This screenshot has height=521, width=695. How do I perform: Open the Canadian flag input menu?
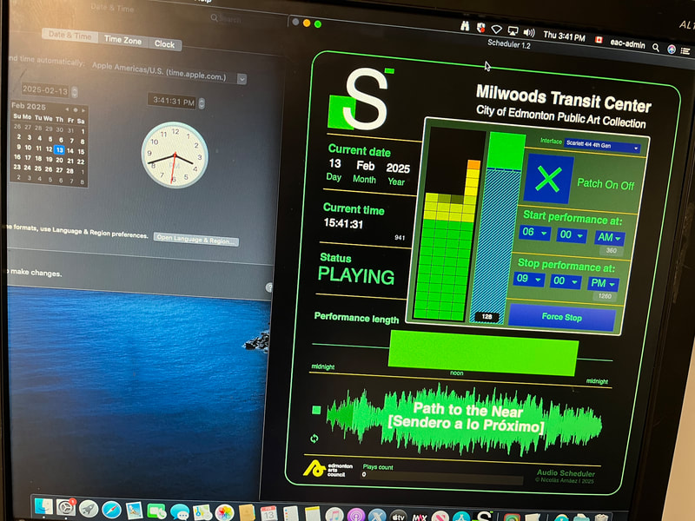click(x=599, y=40)
